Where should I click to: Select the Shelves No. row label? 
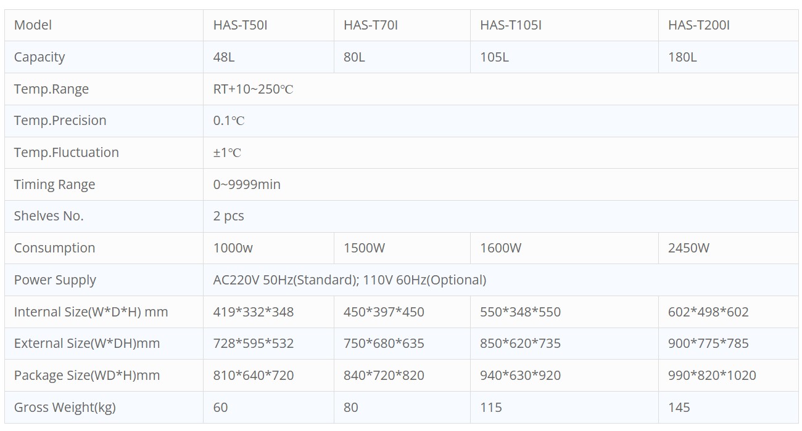pos(49,216)
